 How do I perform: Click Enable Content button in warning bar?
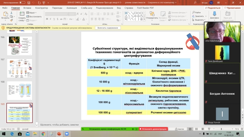coord(108,28)
